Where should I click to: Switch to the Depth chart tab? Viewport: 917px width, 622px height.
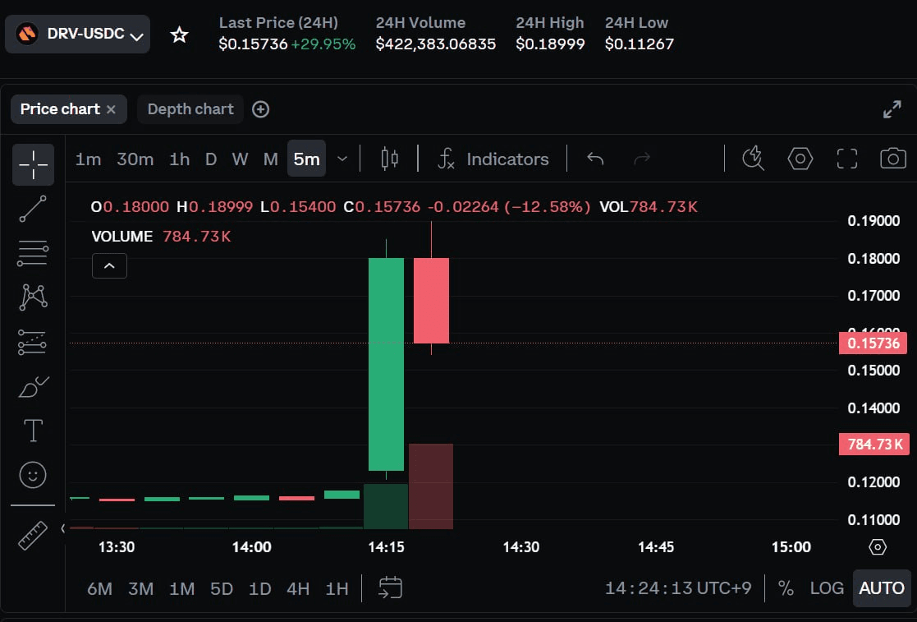[190, 108]
